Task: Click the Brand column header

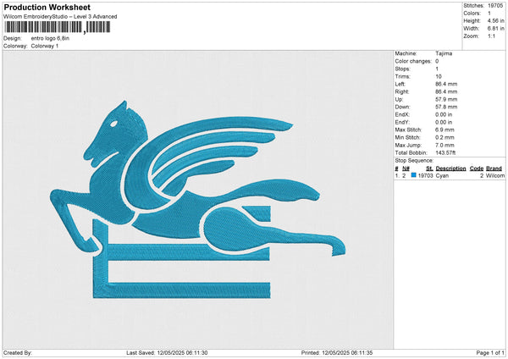Action: pos(494,168)
